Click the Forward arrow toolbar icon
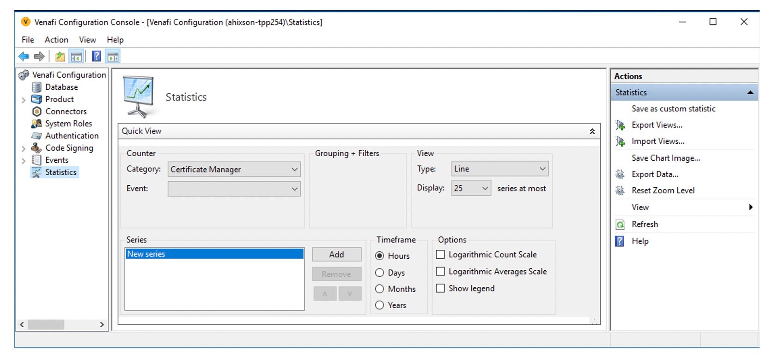Viewport: 773px width, 359px height. [x=39, y=56]
